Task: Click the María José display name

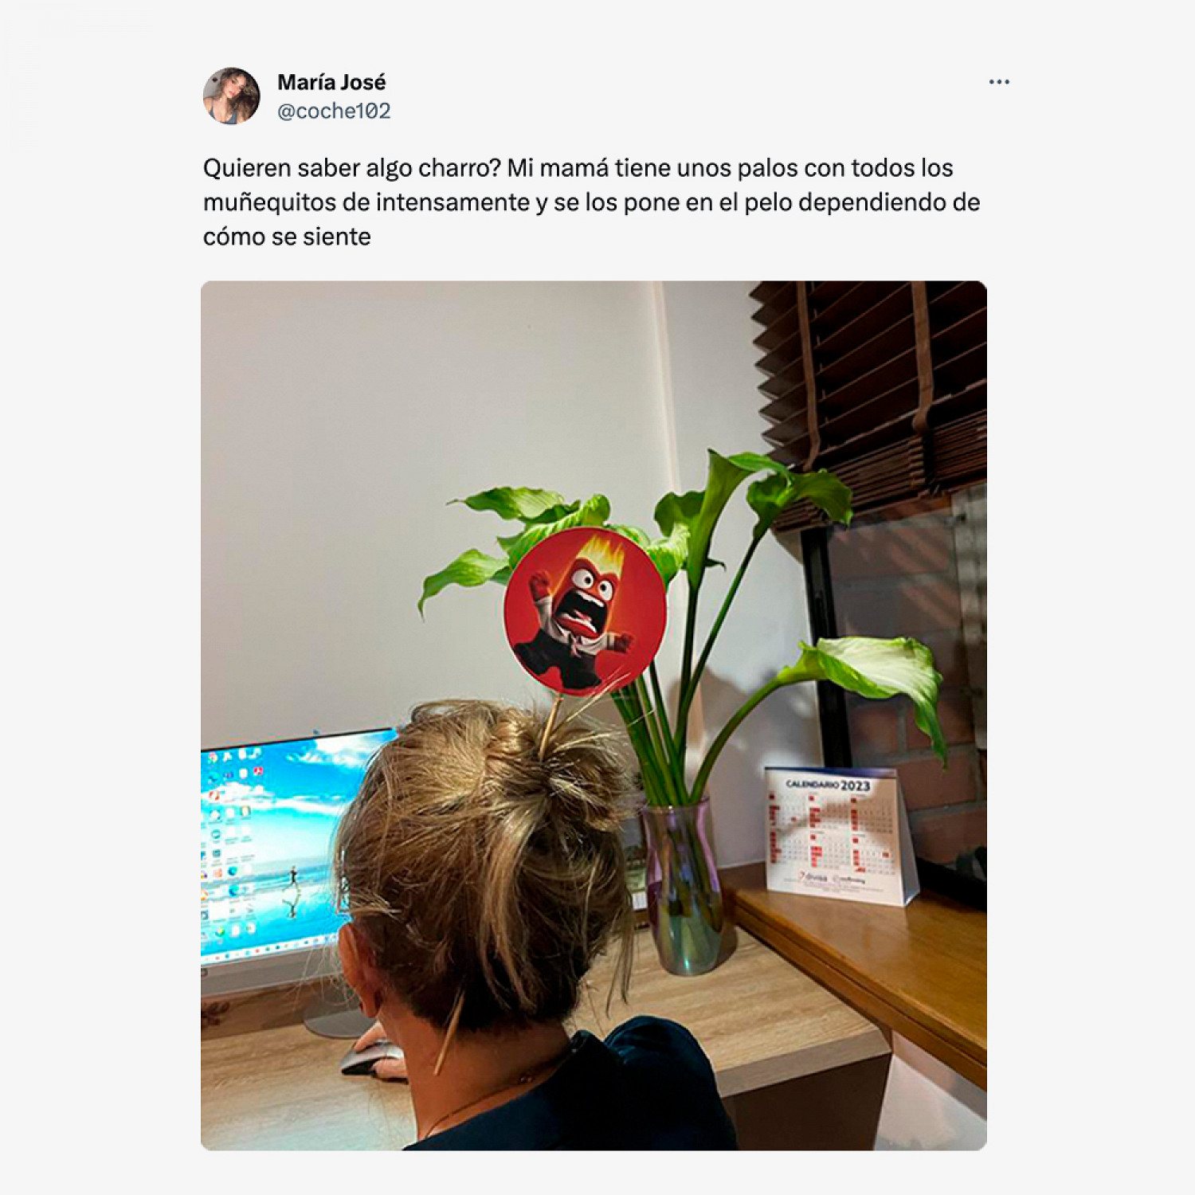Action: (331, 82)
